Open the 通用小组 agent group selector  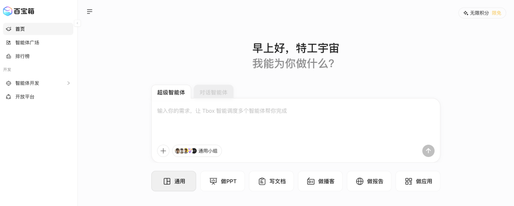pos(197,151)
